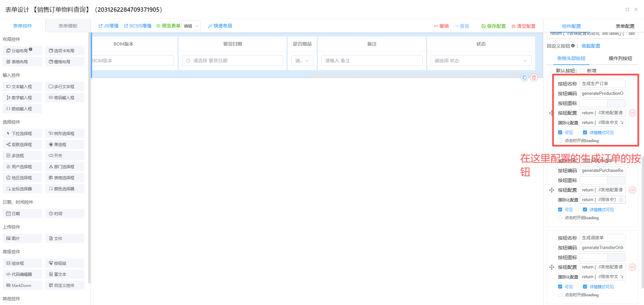Viewport: 644px width, 305px height.
Task: Remove the 生成生产订单 button entry
Action: point(632,113)
